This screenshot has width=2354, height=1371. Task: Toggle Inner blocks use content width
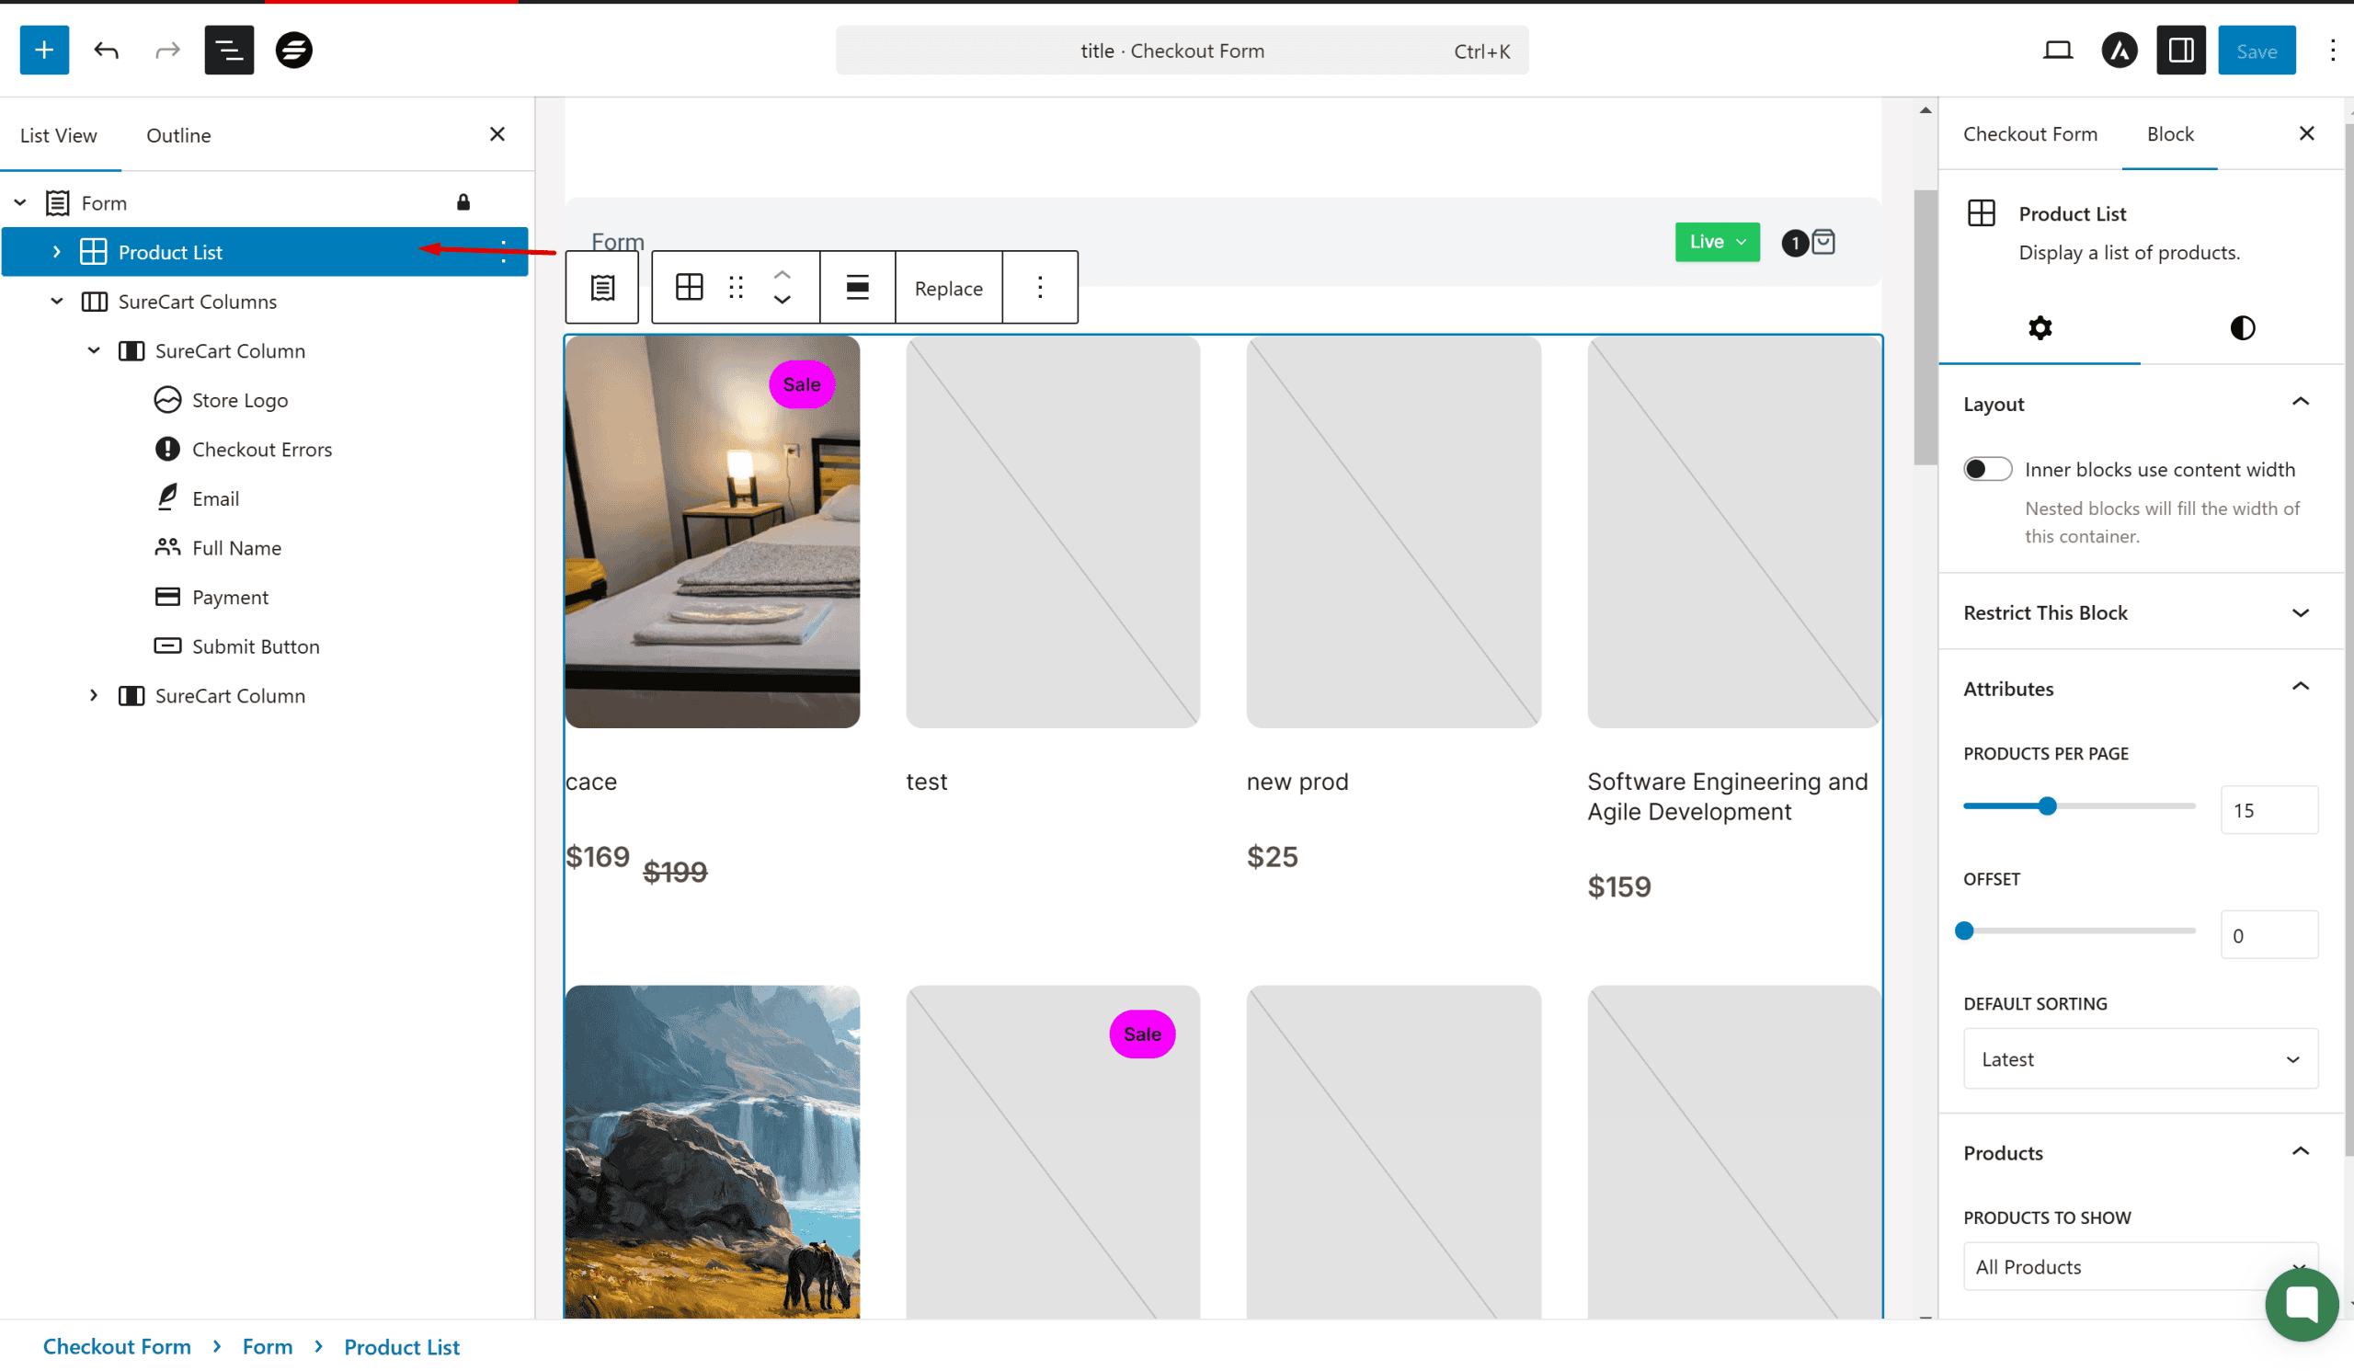point(1987,469)
